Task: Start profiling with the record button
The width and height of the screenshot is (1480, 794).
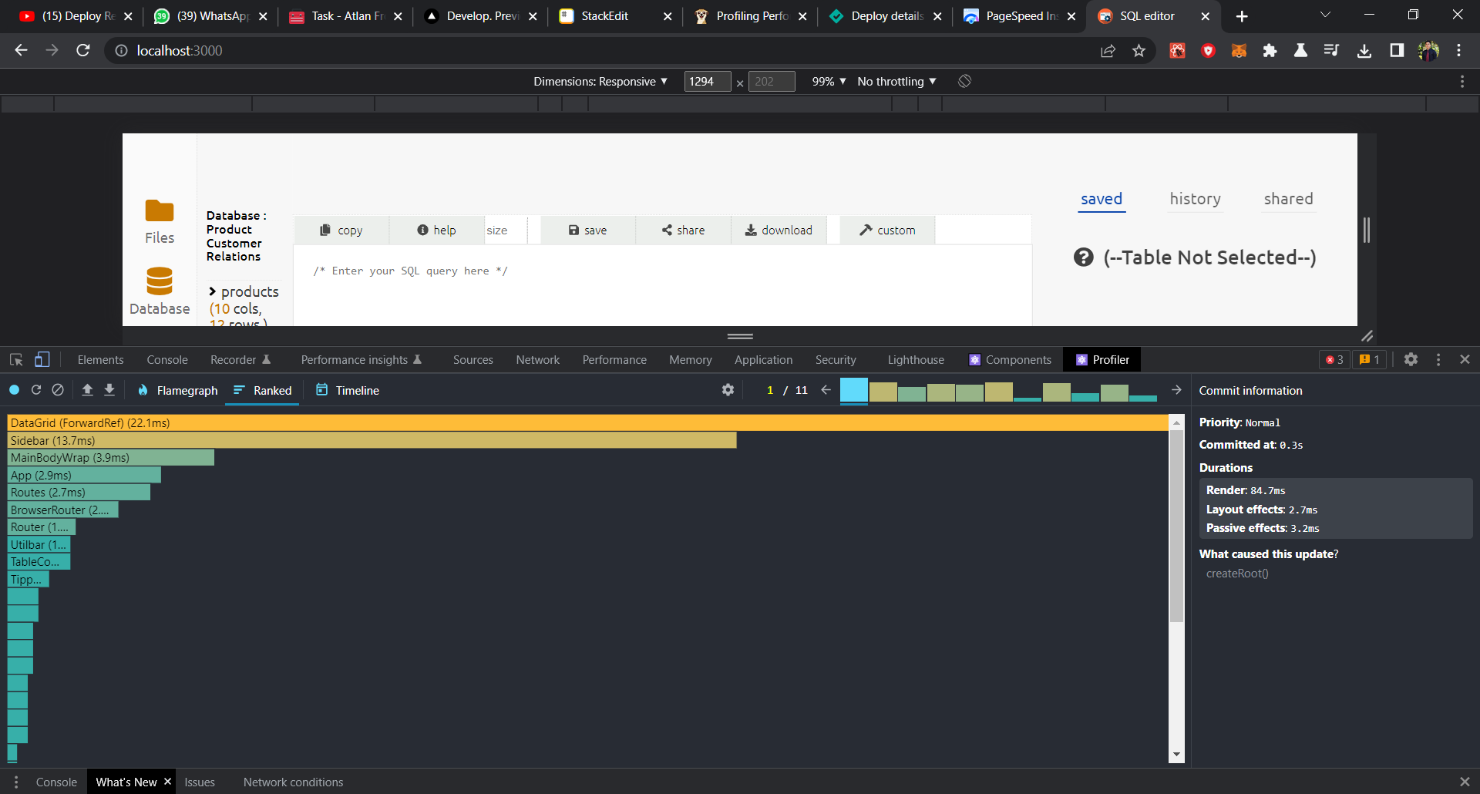Action: (x=14, y=390)
